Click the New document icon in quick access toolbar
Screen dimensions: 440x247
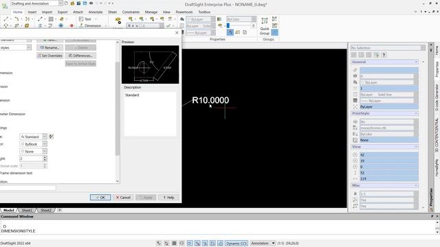click(66, 3)
